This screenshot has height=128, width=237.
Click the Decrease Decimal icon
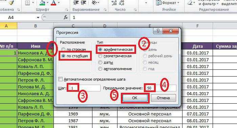122,3
